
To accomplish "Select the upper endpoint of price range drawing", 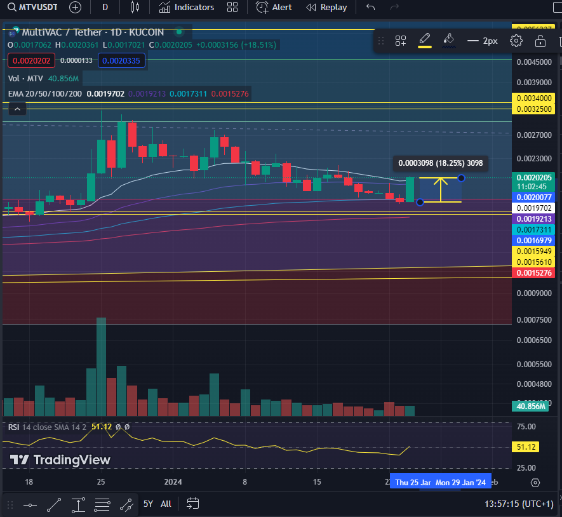I will point(461,178).
